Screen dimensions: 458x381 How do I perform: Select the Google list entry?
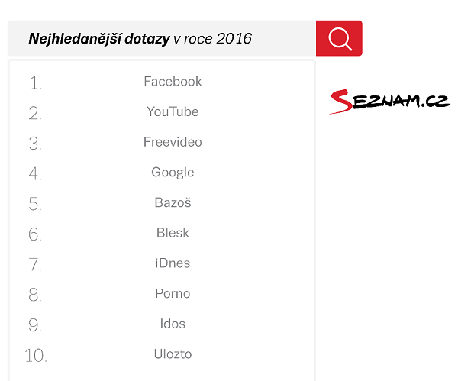[x=173, y=173]
